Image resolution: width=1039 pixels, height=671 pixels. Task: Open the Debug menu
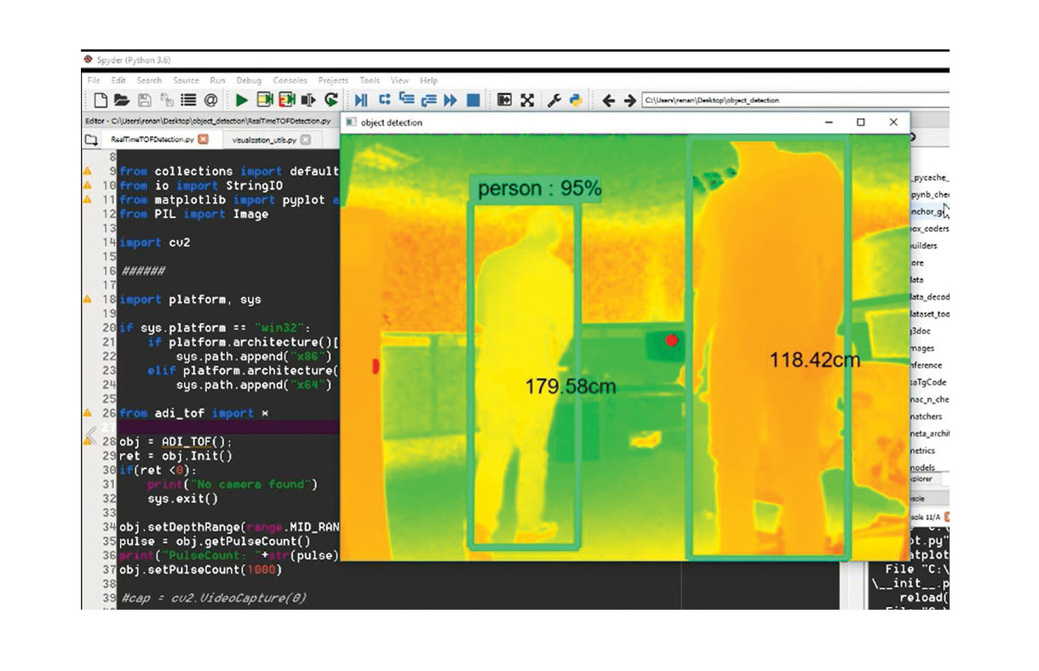[249, 80]
